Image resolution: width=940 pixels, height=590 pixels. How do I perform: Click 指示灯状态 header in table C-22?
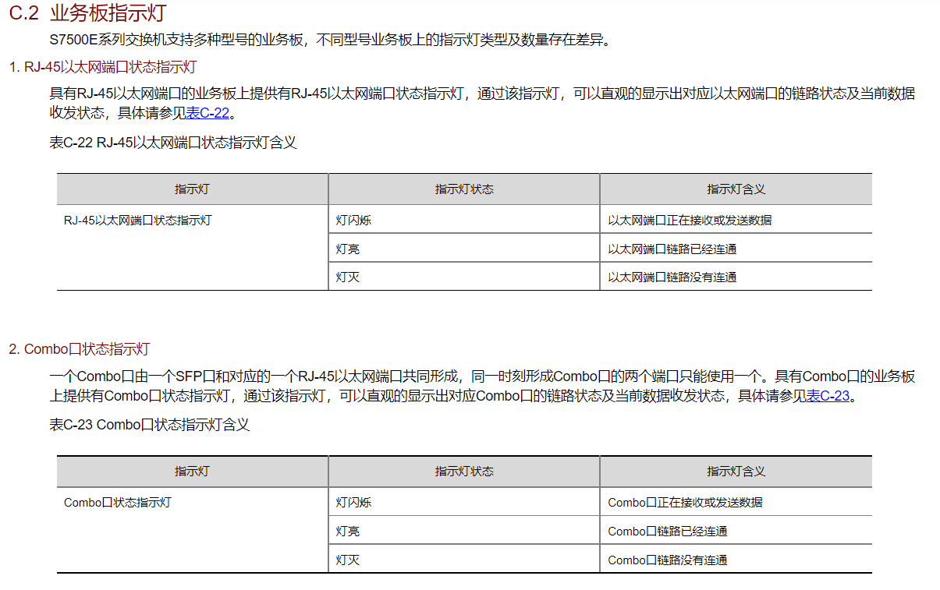464,189
